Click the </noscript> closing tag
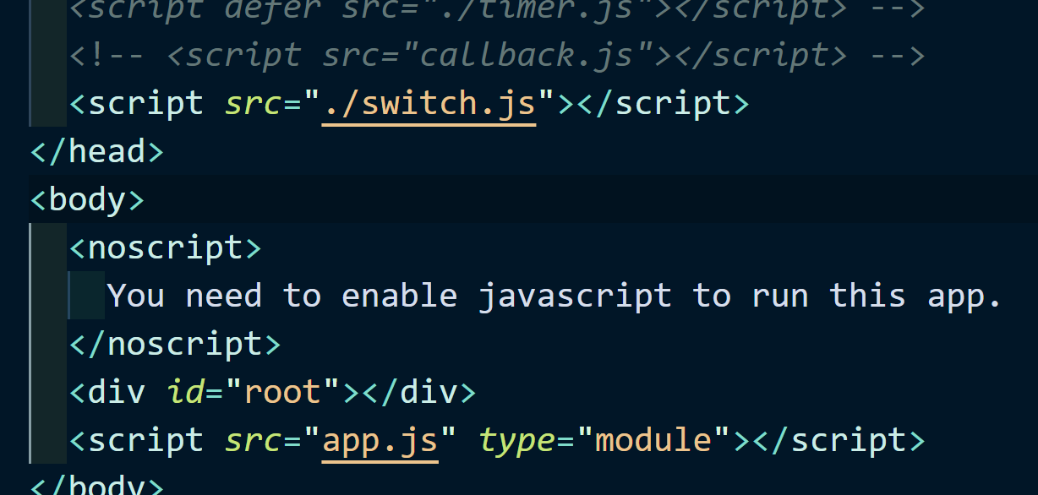This screenshot has width=1038, height=495. point(175,343)
